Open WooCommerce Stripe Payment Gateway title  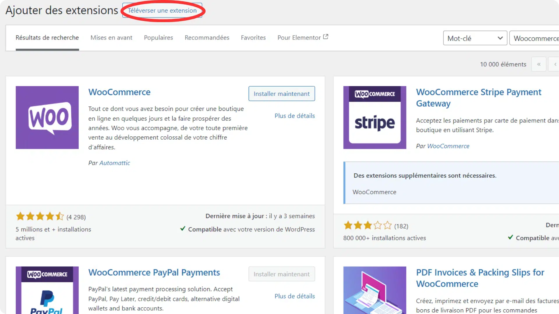[x=478, y=98]
